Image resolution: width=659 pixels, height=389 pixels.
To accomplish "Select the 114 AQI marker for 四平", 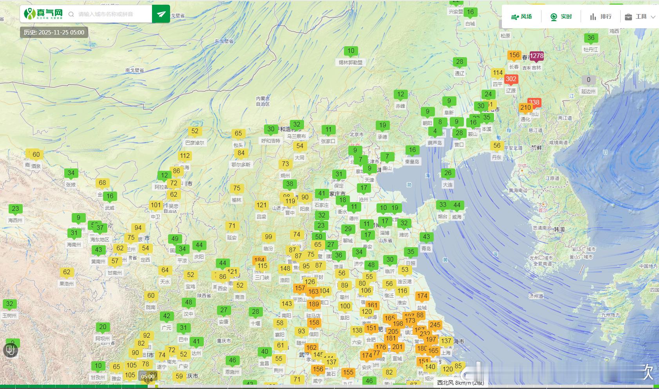I will point(498,73).
